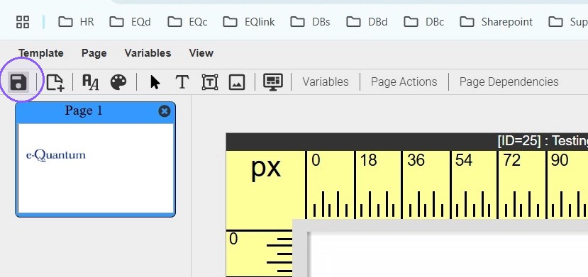Viewport: 588px width, 277px height.
Task: Save the template with floppy disk icon
Action: tap(18, 82)
